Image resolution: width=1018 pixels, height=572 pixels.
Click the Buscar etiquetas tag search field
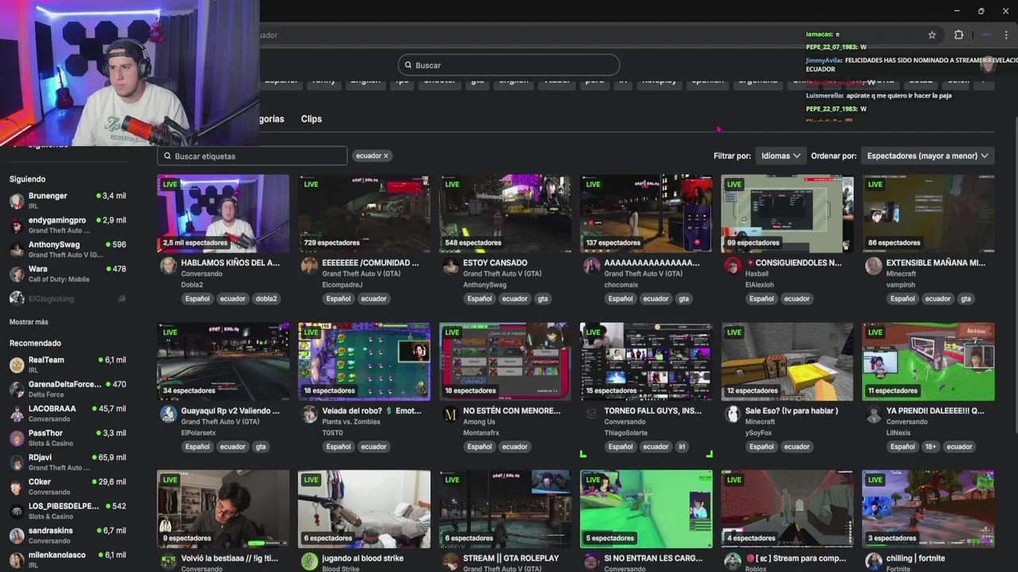pyautogui.click(x=252, y=156)
